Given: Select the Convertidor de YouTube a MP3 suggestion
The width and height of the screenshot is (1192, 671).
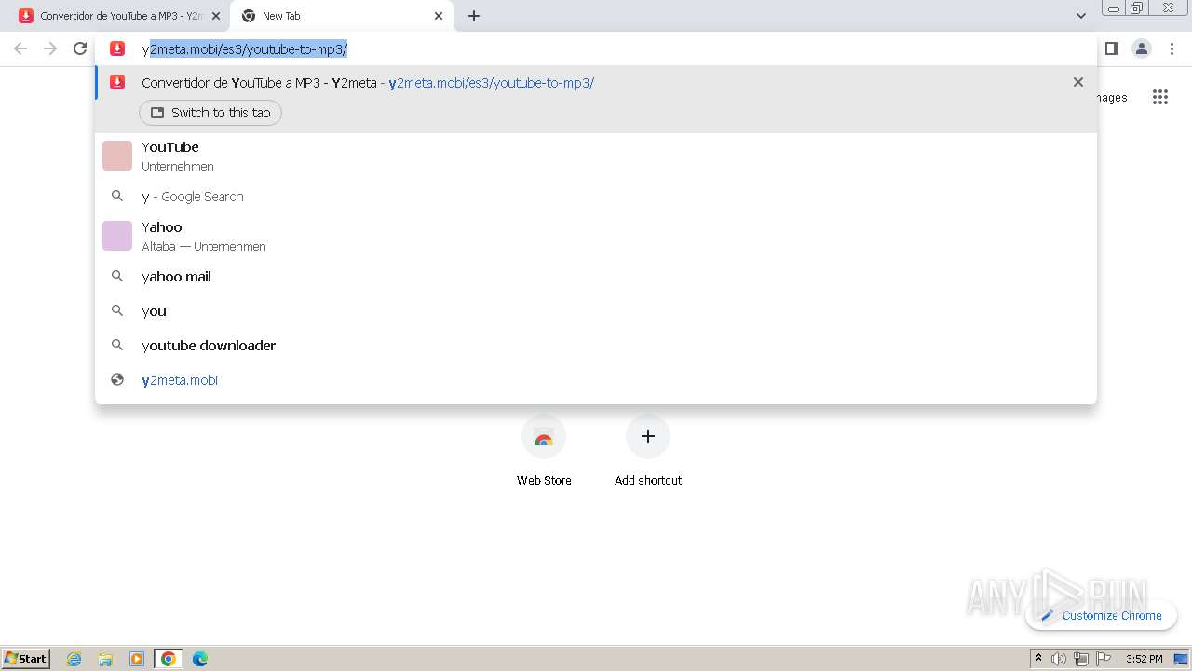Looking at the screenshot, I should [x=596, y=83].
